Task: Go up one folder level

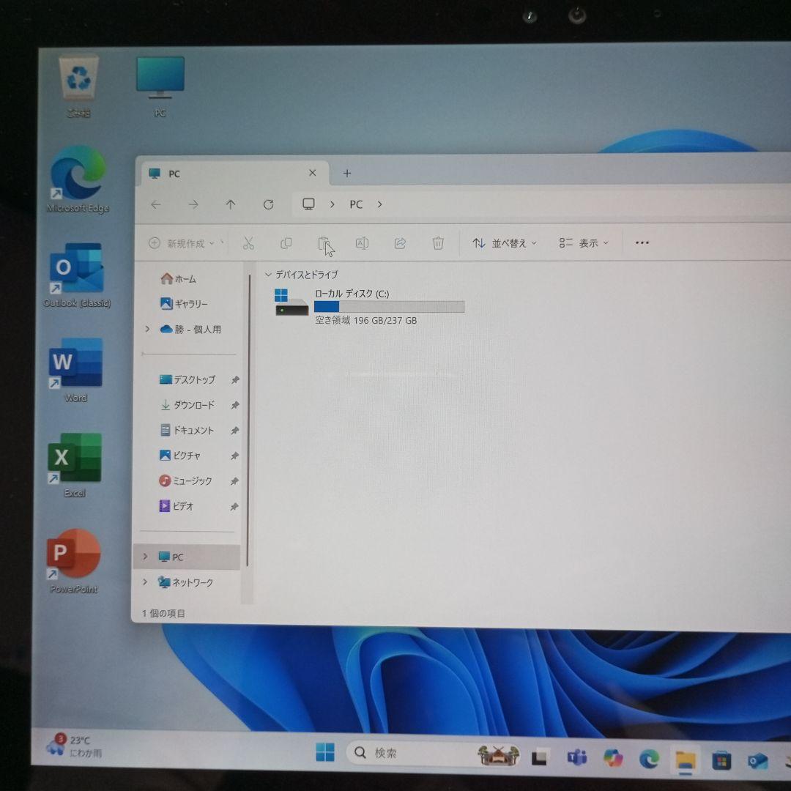Action: pos(231,204)
